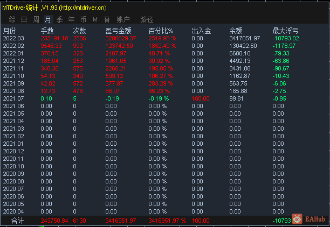This screenshot has width=330, height=227.
Task: Select the 2021.09 month row label
Action: point(13,83)
